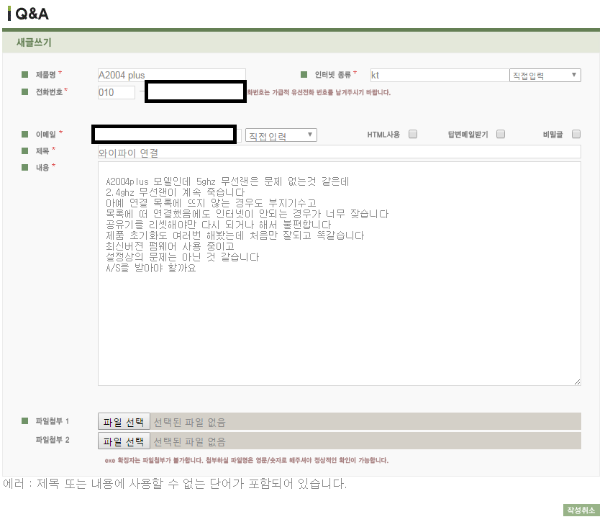The width and height of the screenshot is (605, 522).
Task: Click the landline phone number hint text
Action: (x=319, y=92)
